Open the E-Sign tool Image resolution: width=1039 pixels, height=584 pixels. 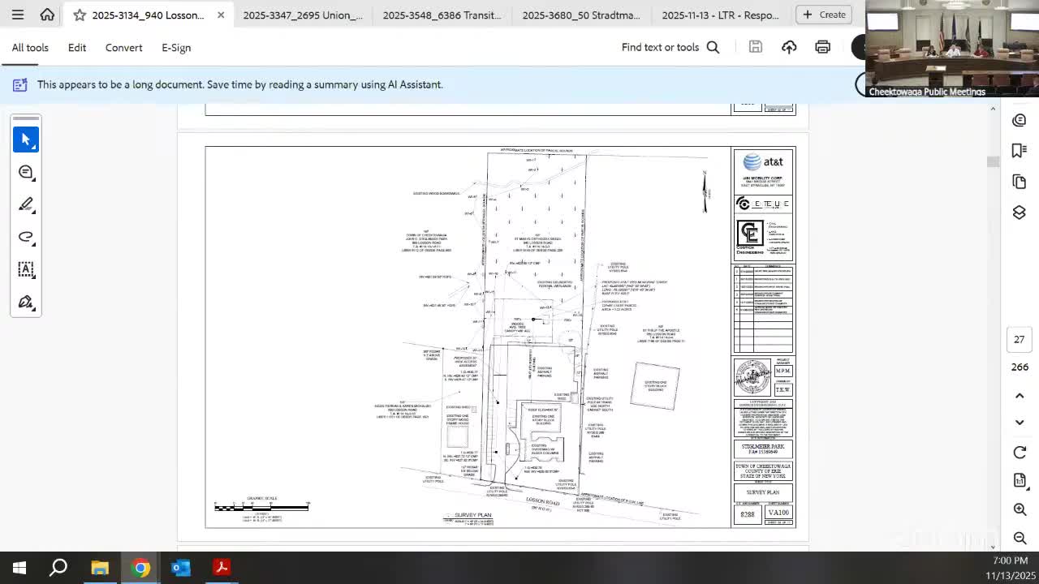[x=176, y=48]
